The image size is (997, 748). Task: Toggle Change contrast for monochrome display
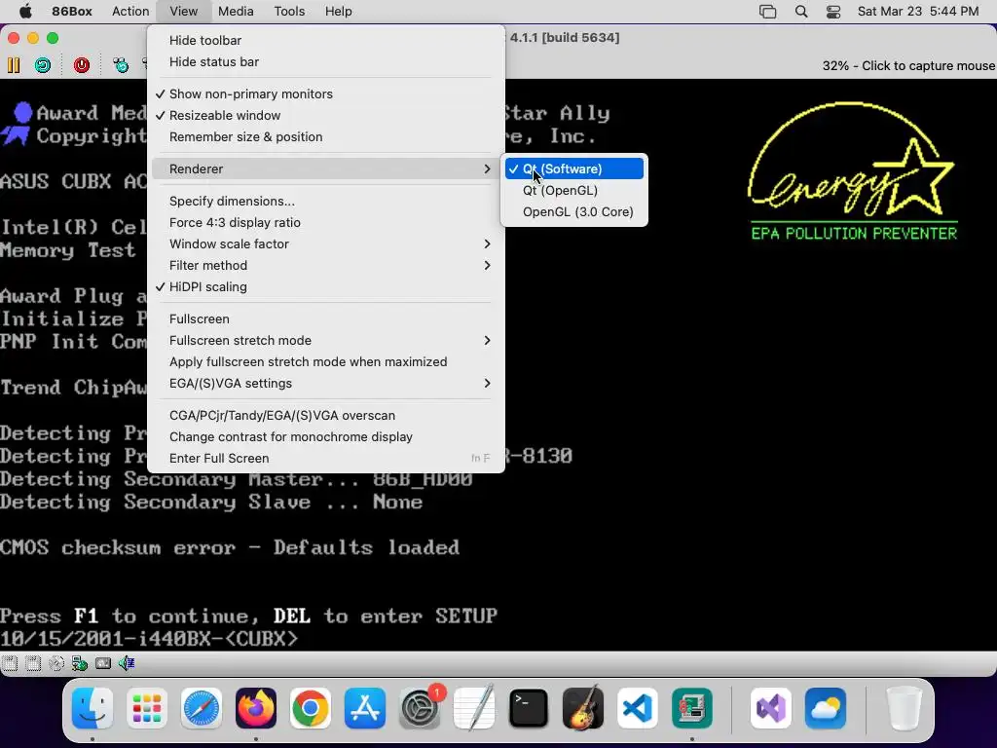pos(326,437)
